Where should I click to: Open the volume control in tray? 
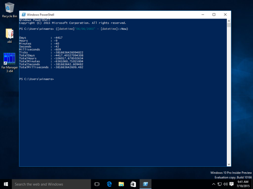coord(226,184)
